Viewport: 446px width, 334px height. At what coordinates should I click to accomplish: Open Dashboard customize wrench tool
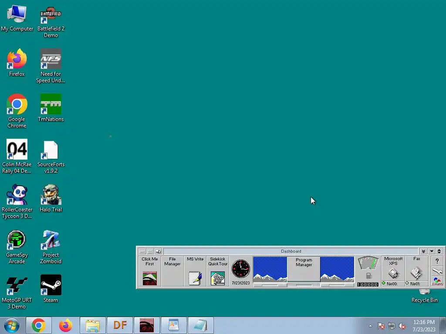click(x=437, y=271)
